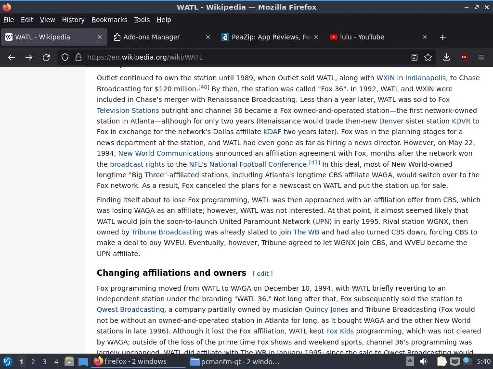
Task: Follow the NFL link
Action: (x=195, y=164)
